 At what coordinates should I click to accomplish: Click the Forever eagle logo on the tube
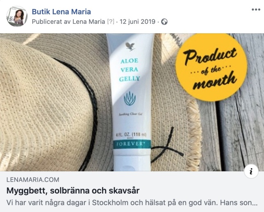click(x=130, y=46)
